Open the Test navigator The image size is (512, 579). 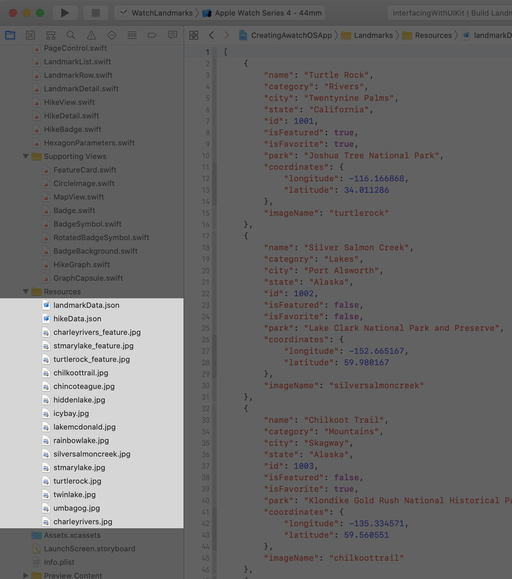pyautogui.click(x=112, y=35)
